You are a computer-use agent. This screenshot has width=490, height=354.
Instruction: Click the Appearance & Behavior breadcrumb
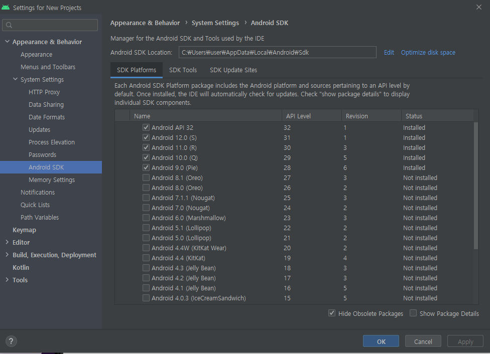(x=145, y=23)
